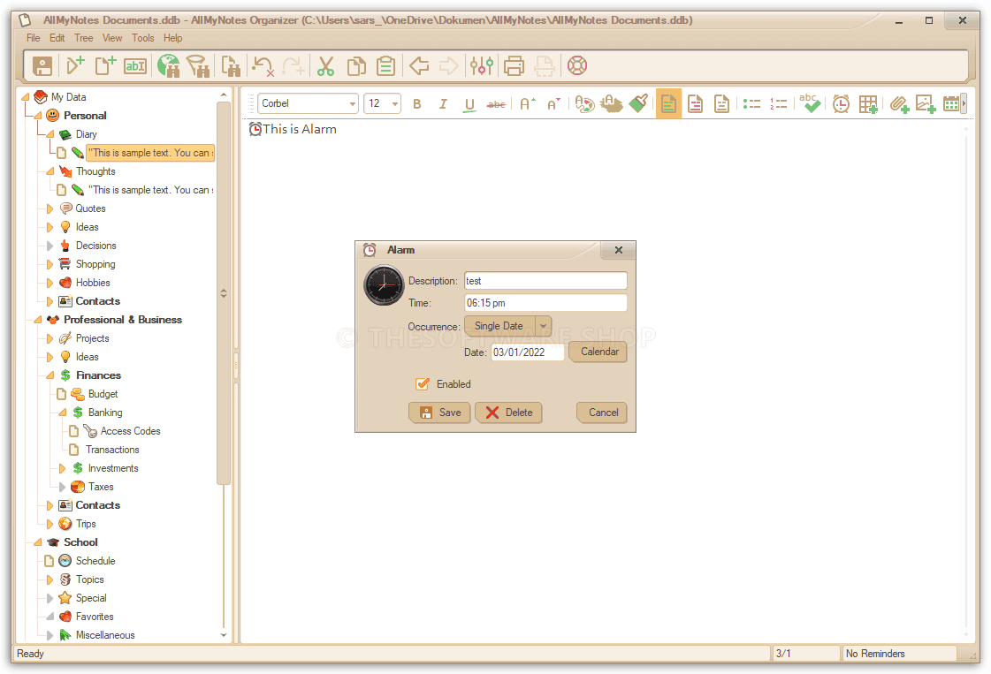Open the Tree menu
The image size is (991, 674).
coord(83,38)
